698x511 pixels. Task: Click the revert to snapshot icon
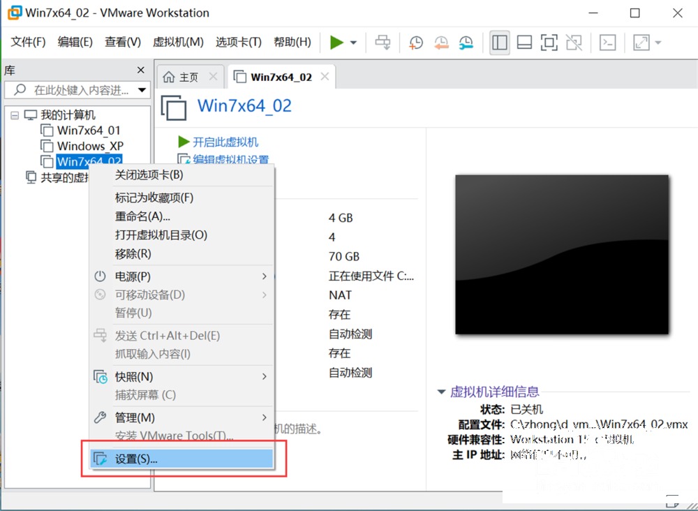[440, 43]
